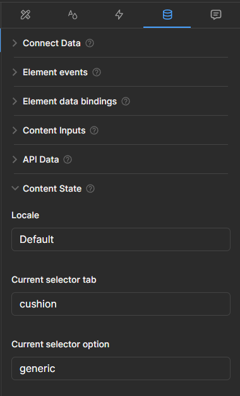
Task: Click help icon beside Content Inputs
Action: coord(94,130)
